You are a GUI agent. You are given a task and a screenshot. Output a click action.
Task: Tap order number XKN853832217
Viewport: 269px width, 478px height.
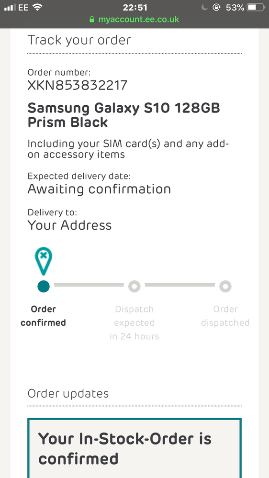(x=78, y=85)
